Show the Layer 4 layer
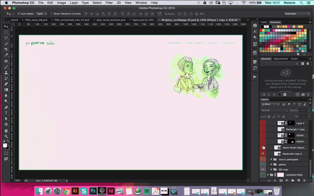This screenshot has width=314, height=196. 263,123
